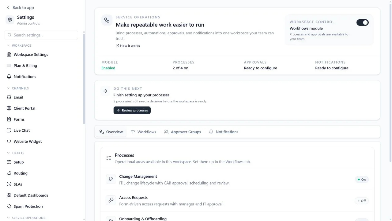392x221 pixels.
Task: Click the Live Chat bubble icon
Action: pos(9,130)
